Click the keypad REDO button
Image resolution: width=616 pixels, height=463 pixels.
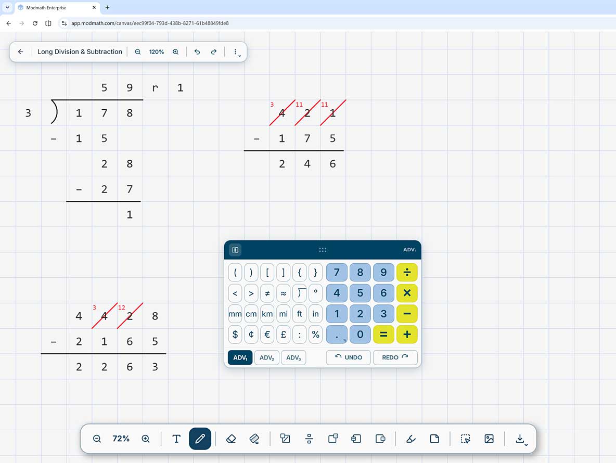point(395,358)
